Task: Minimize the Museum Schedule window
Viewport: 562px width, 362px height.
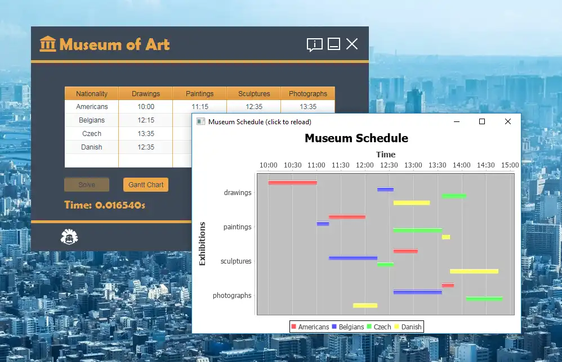Action: [457, 121]
